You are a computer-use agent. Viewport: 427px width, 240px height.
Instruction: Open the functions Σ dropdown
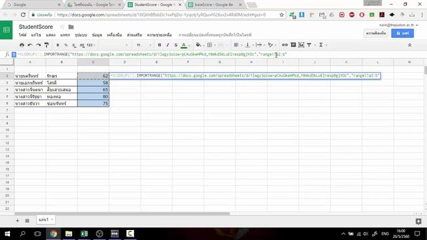point(322,45)
